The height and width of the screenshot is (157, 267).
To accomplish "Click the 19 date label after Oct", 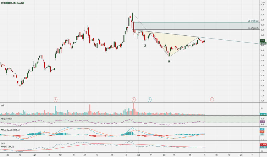I will tap(205, 155).
